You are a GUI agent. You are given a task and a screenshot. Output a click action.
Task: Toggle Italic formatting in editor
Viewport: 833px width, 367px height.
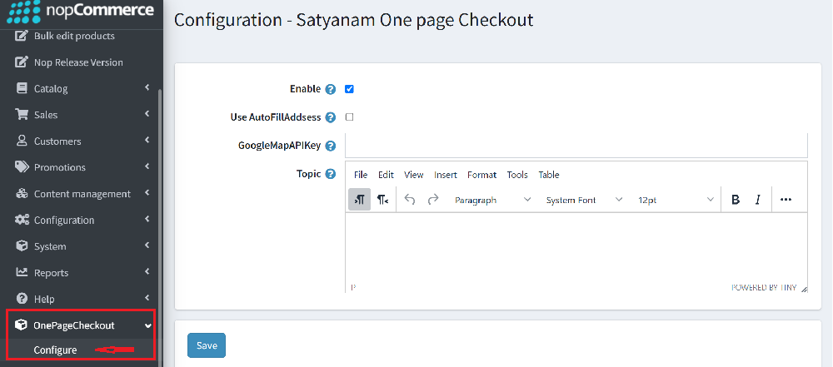pyautogui.click(x=758, y=200)
